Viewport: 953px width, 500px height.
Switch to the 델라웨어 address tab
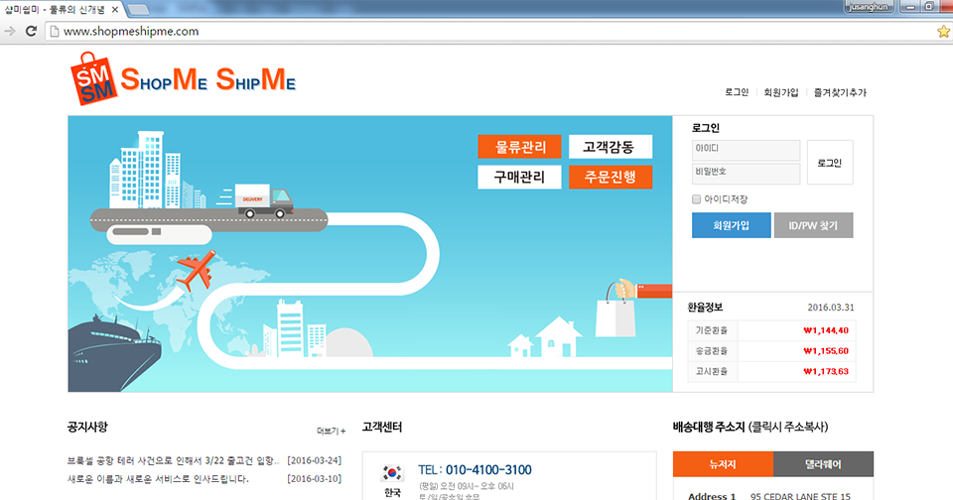click(x=823, y=464)
